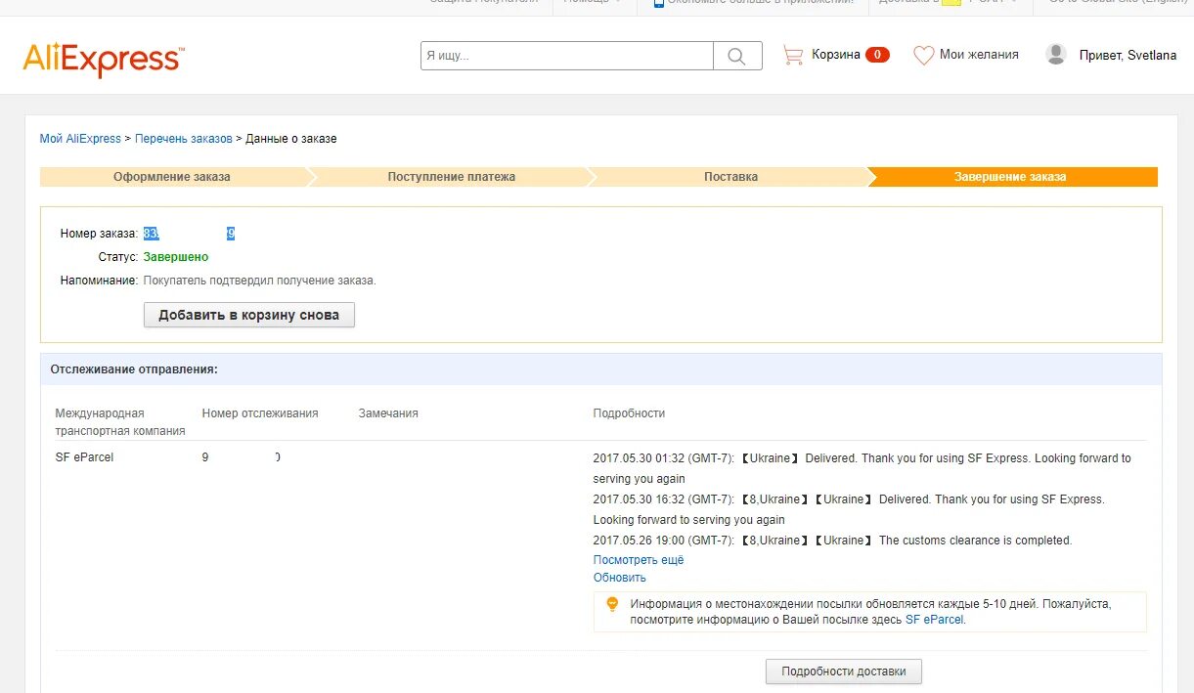1194x693 pixels.
Task: Go to 'Мой AliExpress' breadcrumb
Action: (x=80, y=139)
